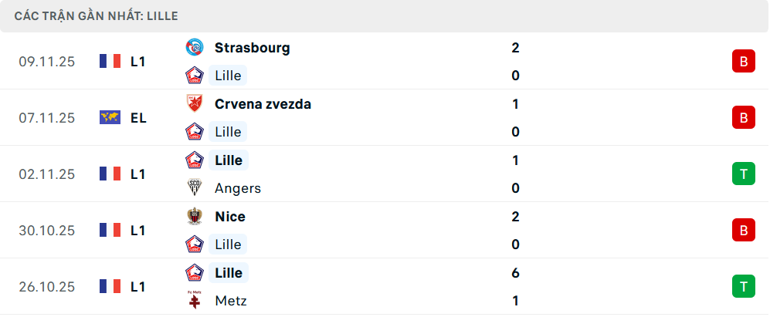
Task: Click the red B badge for Nice match
Action: (x=743, y=231)
